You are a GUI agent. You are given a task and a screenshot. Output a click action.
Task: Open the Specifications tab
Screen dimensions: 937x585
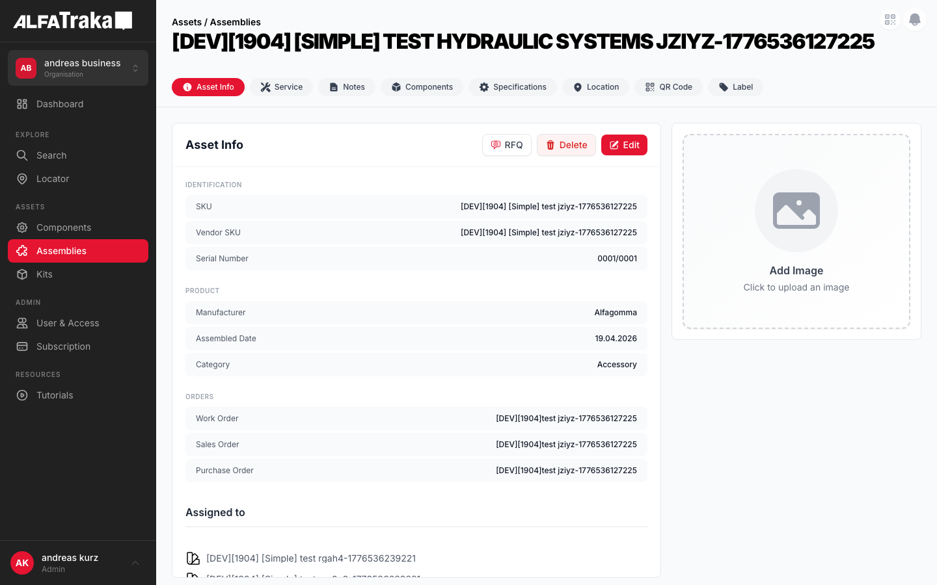pos(512,87)
